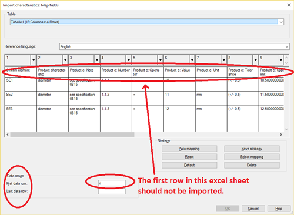Click into the First data row field
Viewport: 294px width, 215px height.
pyautogui.click(x=112, y=183)
